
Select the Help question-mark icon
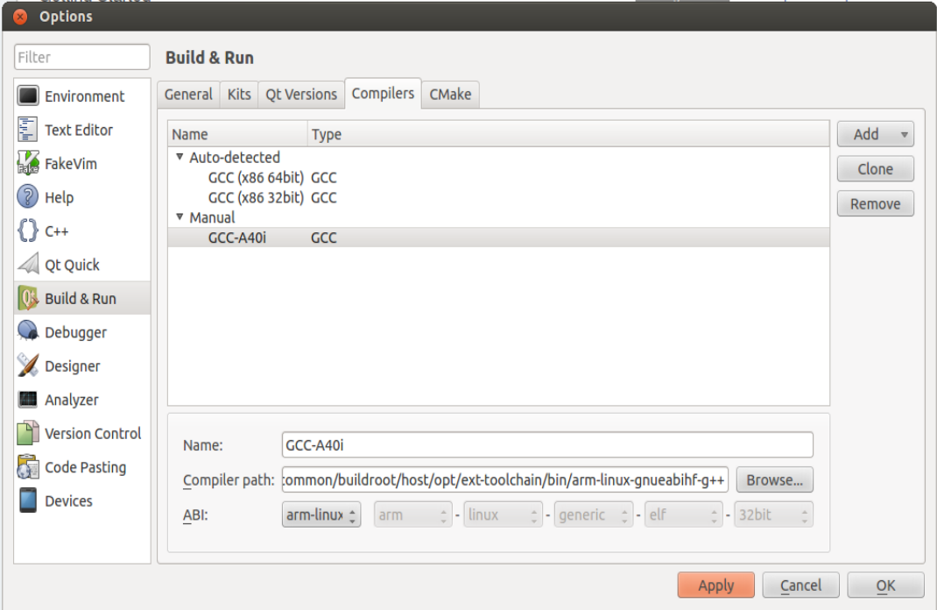click(x=27, y=196)
